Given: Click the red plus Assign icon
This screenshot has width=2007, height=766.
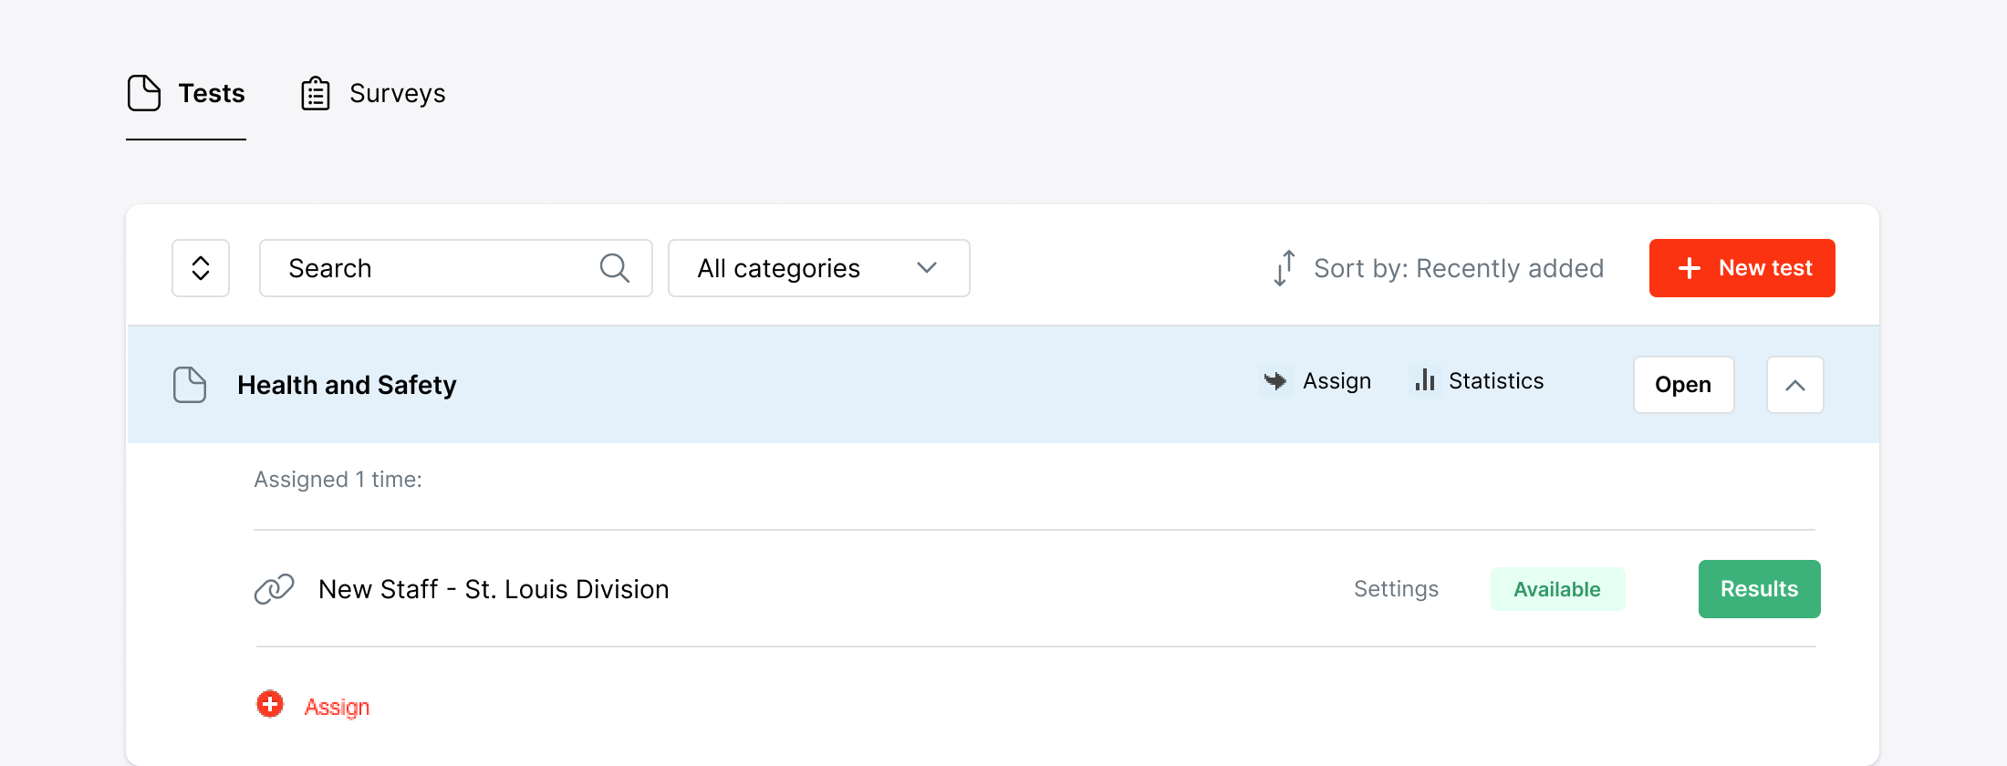Looking at the screenshot, I should (x=270, y=705).
